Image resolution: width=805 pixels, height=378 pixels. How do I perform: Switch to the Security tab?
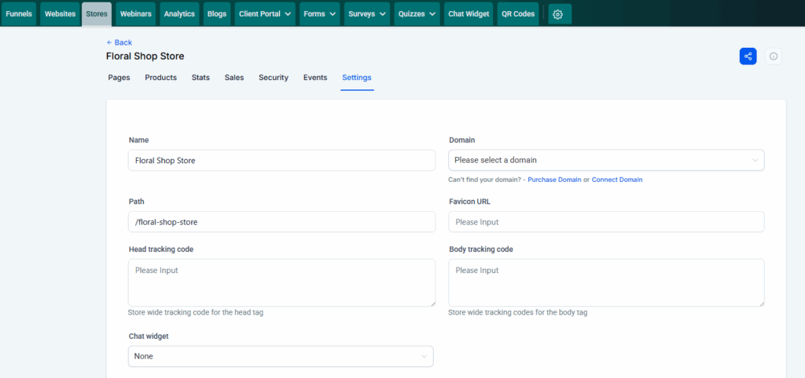coord(274,78)
